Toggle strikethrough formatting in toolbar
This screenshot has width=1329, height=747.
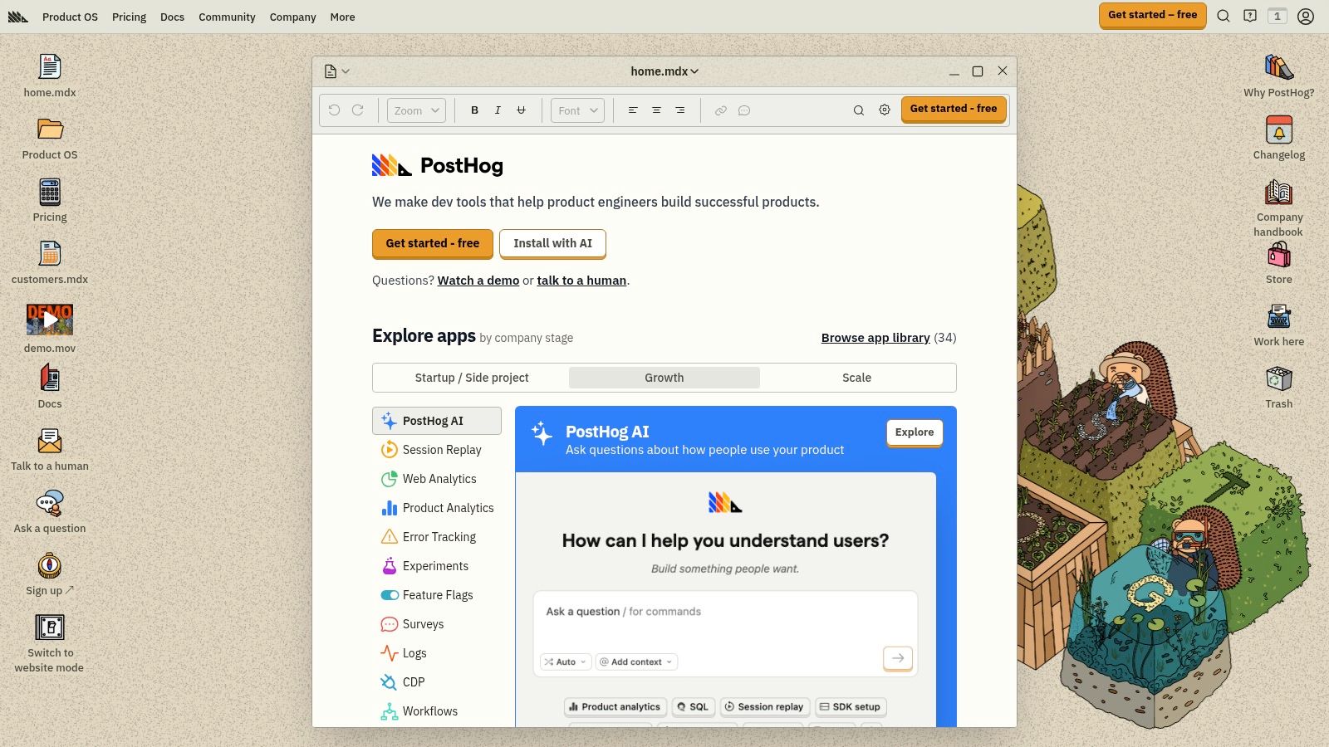[x=521, y=110]
